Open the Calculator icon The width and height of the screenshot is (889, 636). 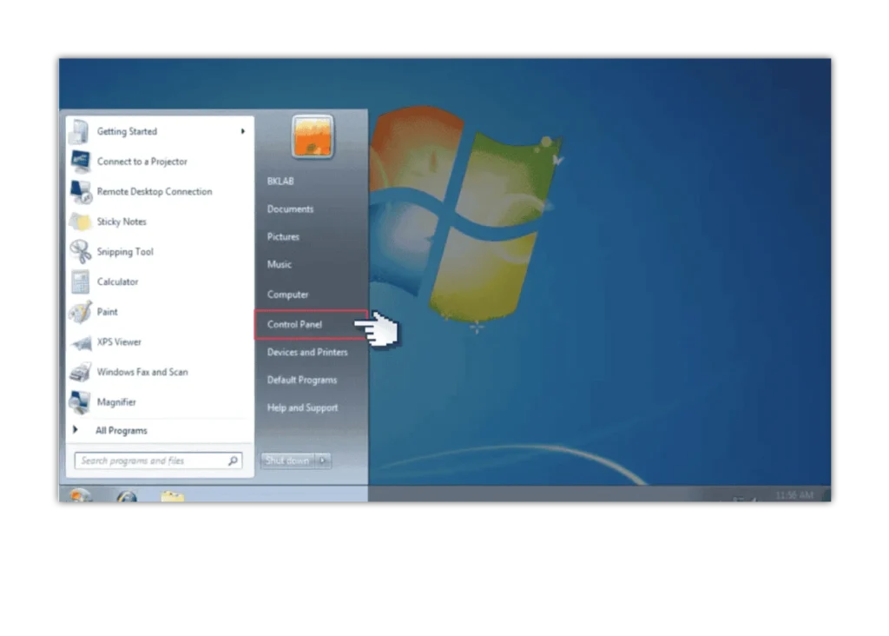pos(80,282)
